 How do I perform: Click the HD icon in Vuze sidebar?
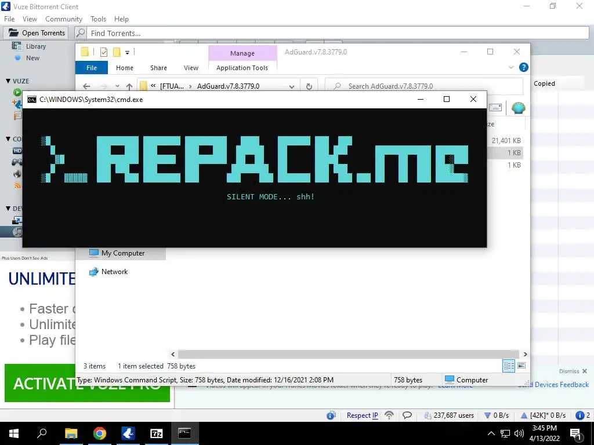[17, 151]
